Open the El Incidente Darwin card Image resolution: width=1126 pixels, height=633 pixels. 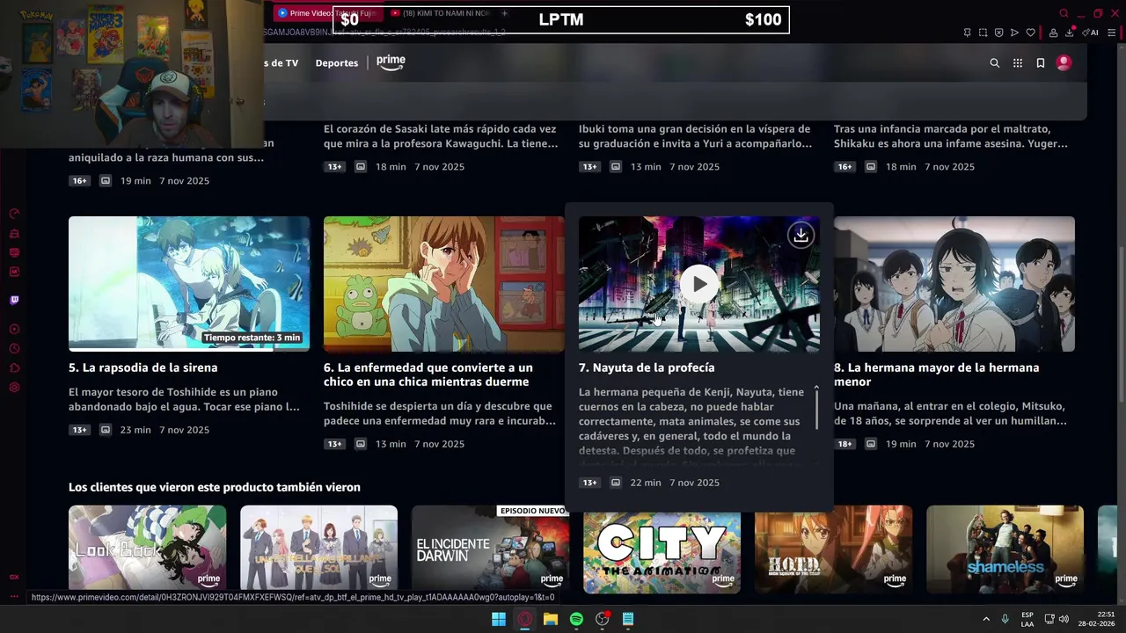click(x=490, y=549)
